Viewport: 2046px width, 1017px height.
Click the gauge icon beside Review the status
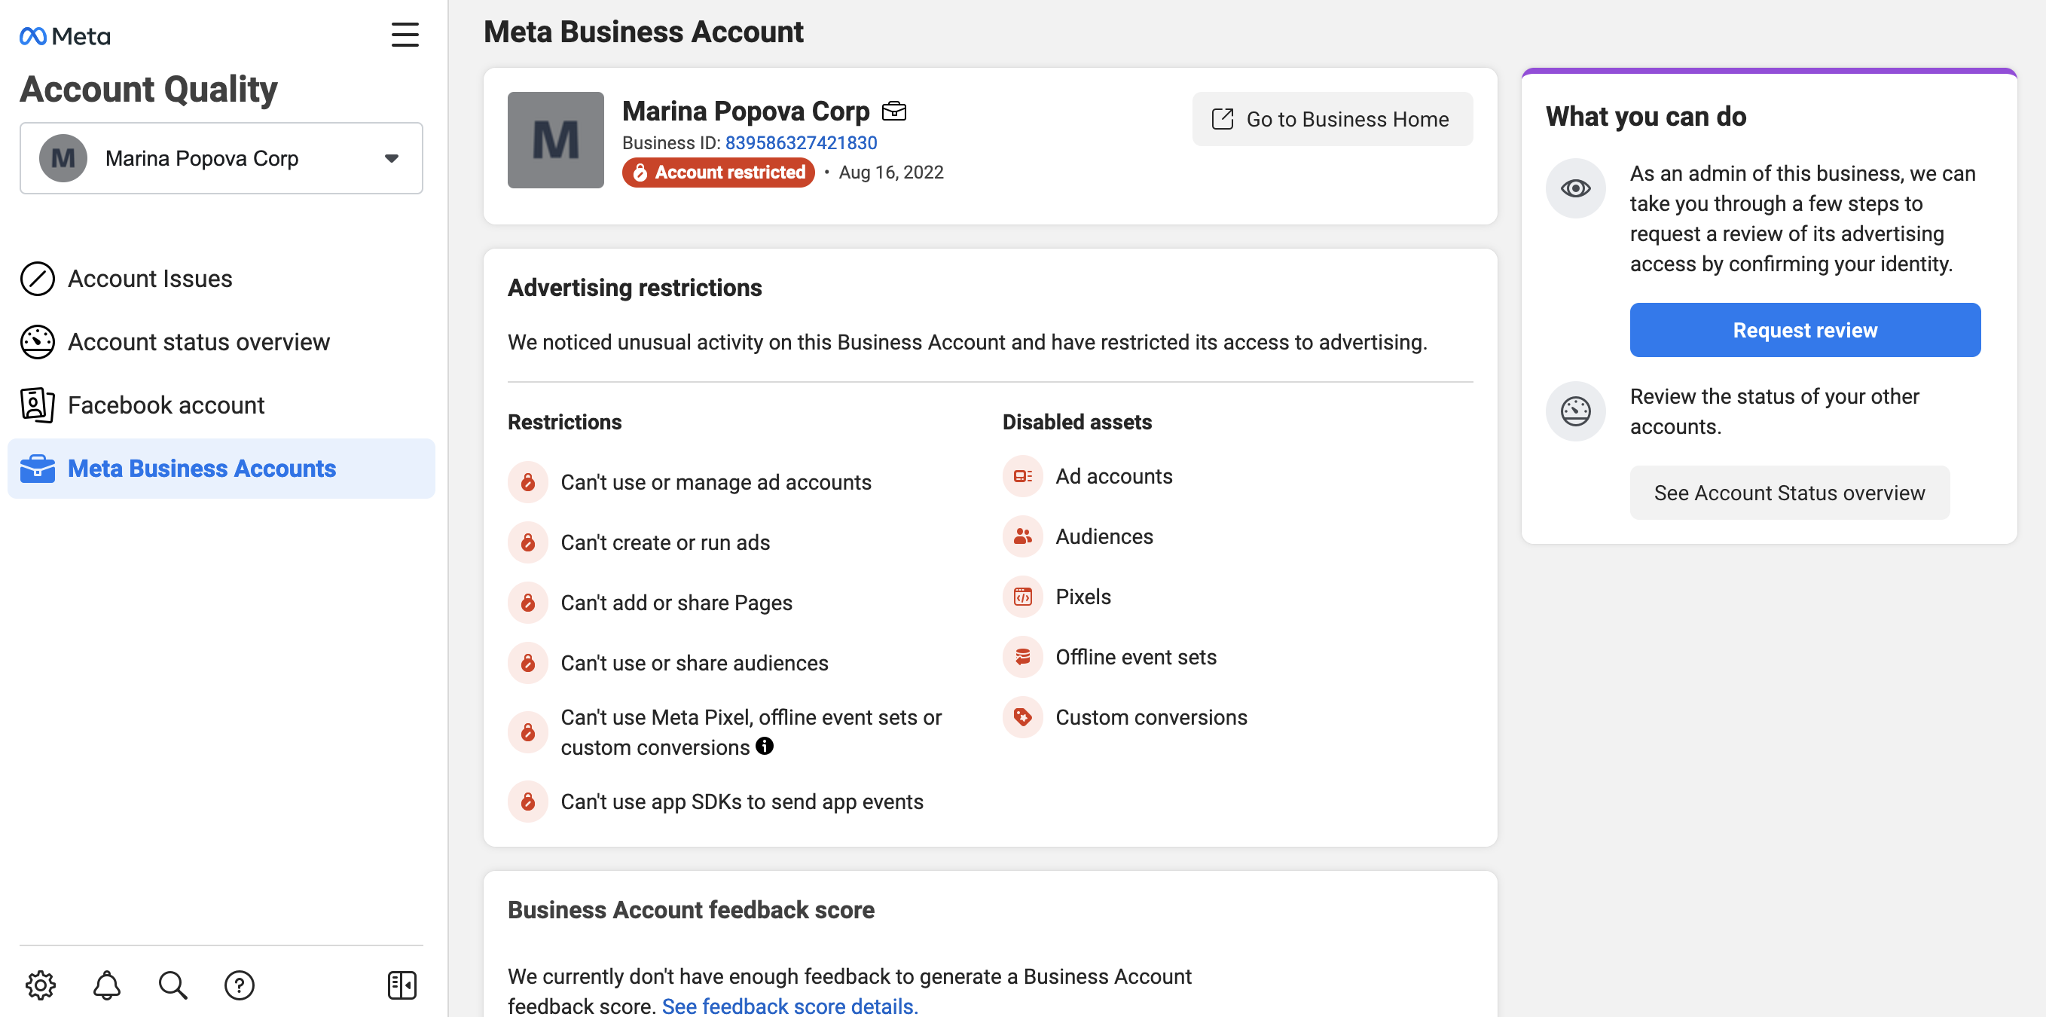[x=1576, y=411]
